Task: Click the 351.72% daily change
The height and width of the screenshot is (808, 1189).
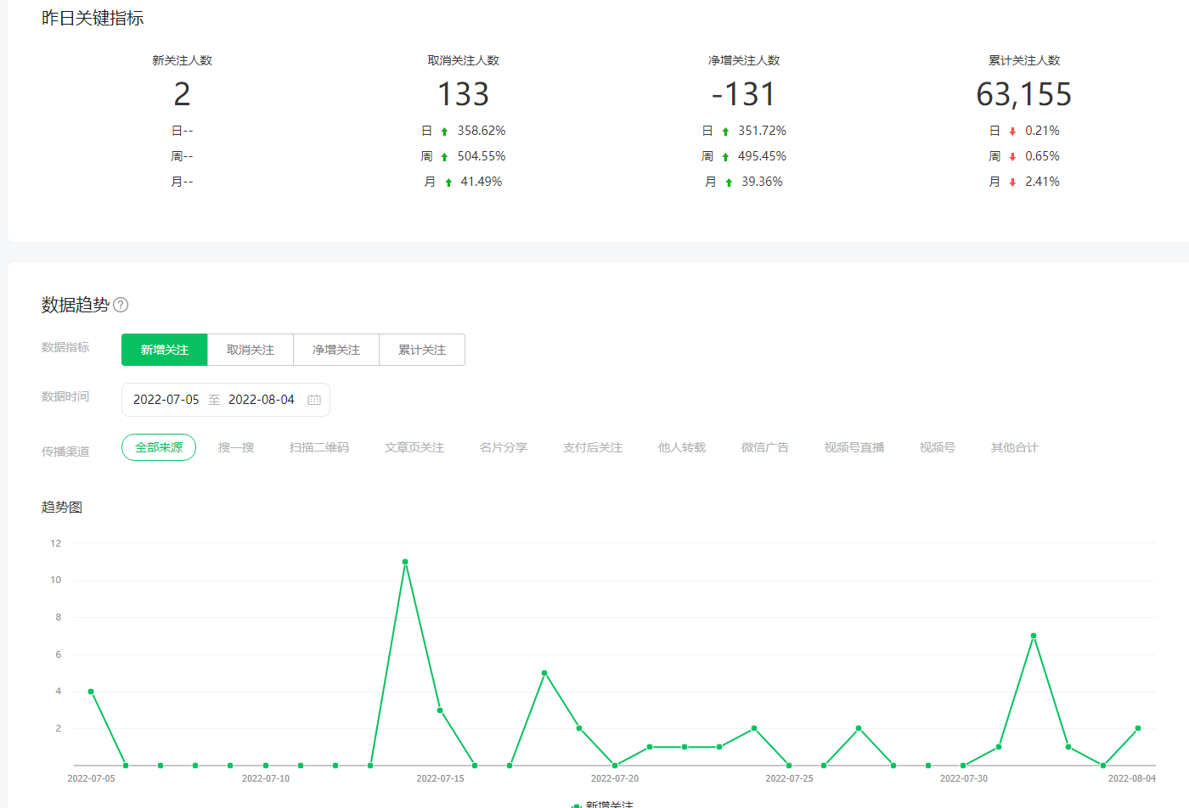Action: (x=762, y=131)
